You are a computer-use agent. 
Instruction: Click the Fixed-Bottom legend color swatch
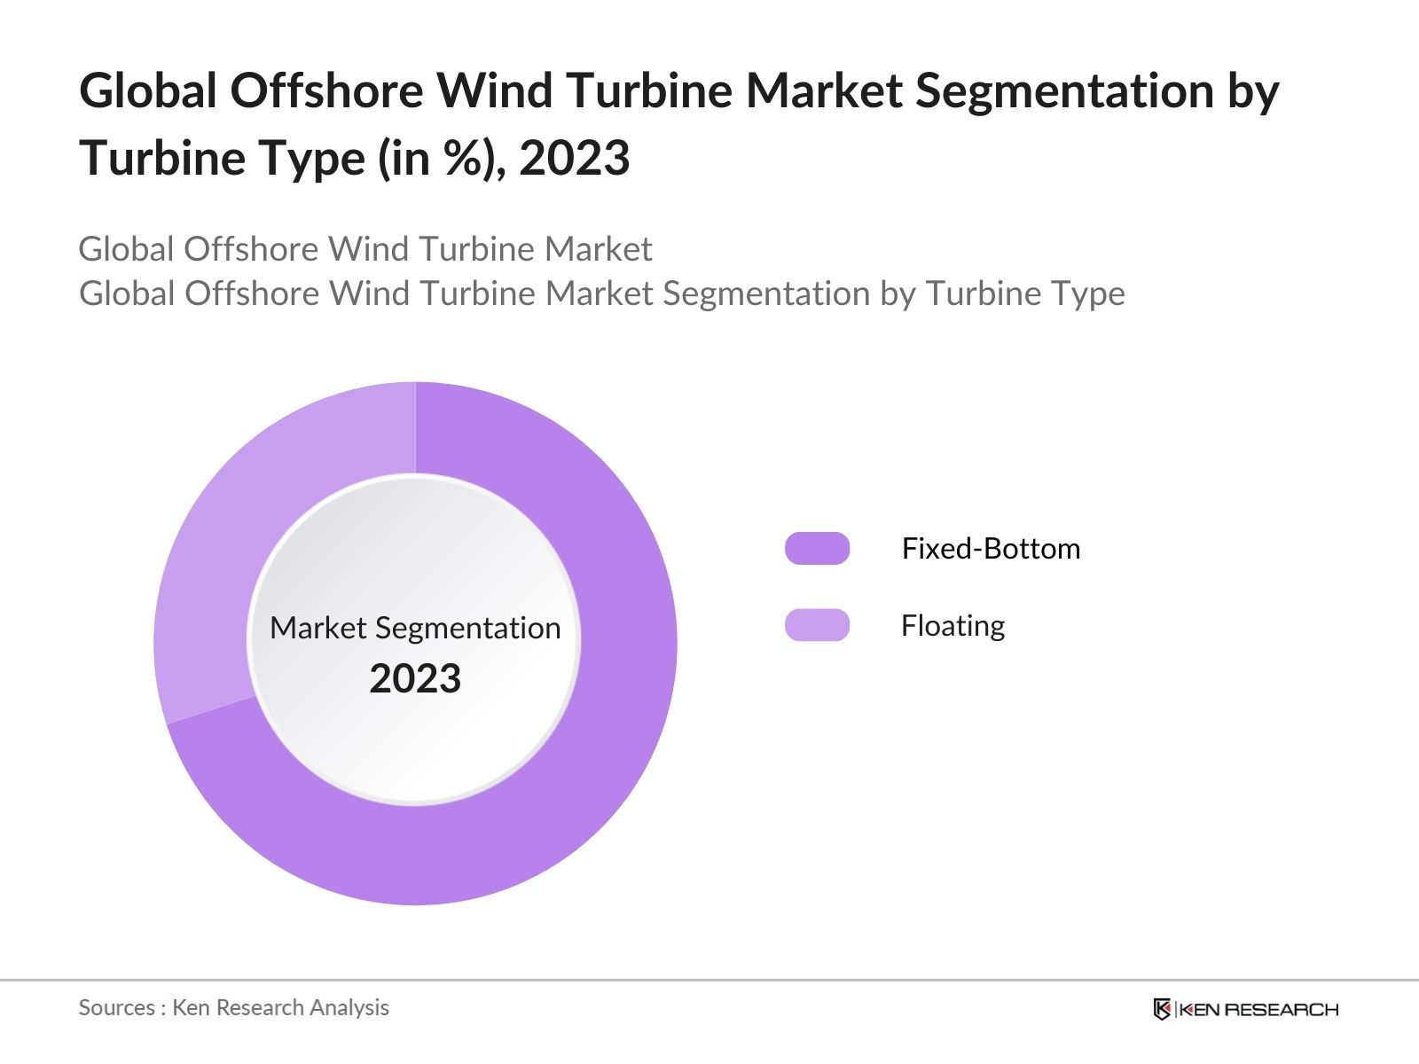click(817, 549)
